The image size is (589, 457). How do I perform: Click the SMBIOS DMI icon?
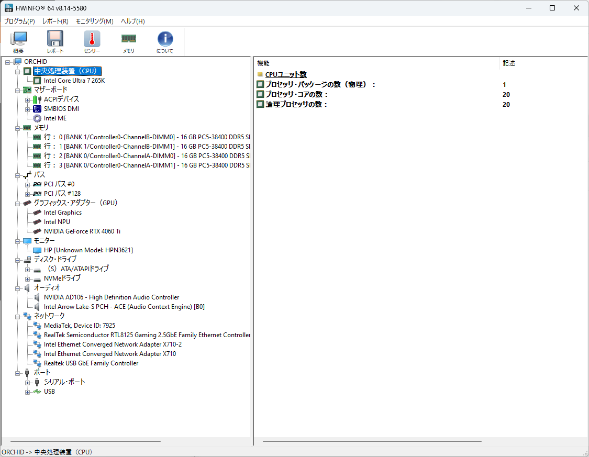(37, 109)
